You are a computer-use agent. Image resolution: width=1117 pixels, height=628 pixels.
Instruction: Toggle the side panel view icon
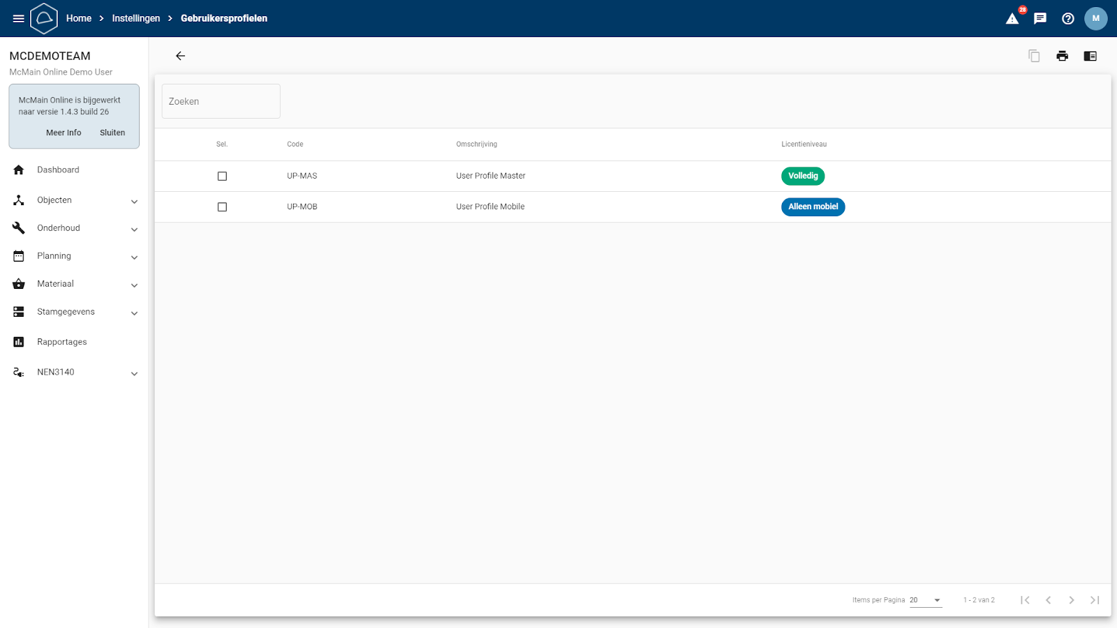pos(1090,56)
